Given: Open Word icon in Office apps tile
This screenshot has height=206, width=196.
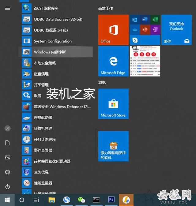Looking at the screenshot, I should pyautogui.click(x=145, y=20).
